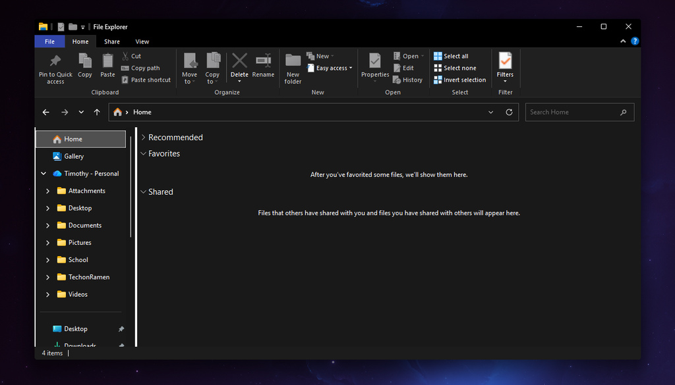
Task: Click the Properties ribbon icon
Action: coord(375,61)
